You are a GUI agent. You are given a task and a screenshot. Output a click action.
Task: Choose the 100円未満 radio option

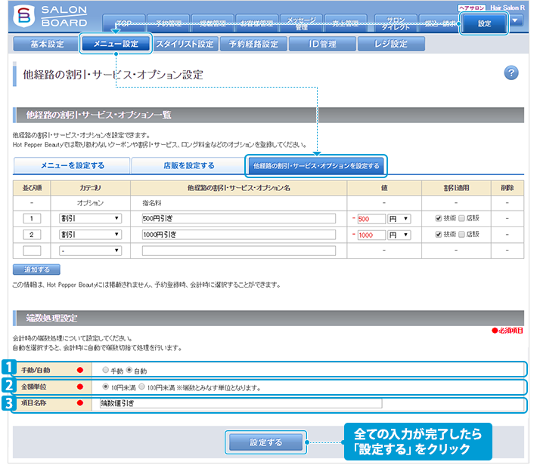coord(142,387)
